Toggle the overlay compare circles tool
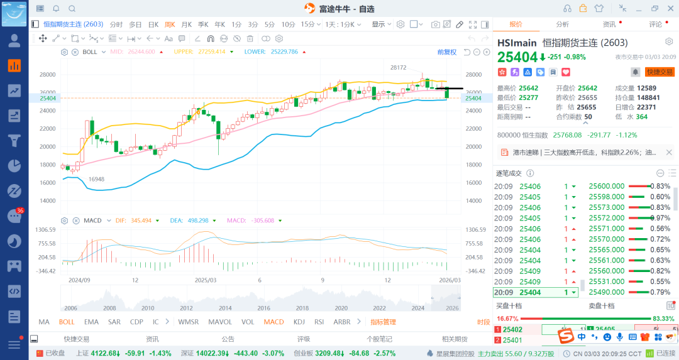This screenshot has height=360, width=679. coord(265,38)
